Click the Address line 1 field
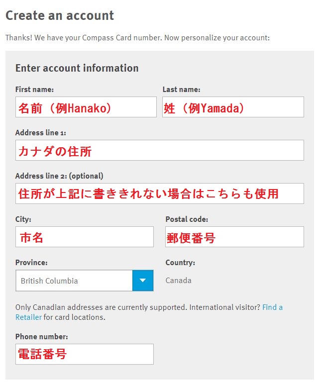 [159, 150]
